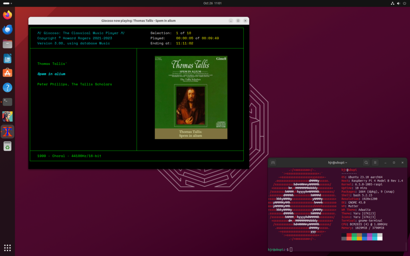Open the Activities overview pill
Viewport: 410px width, 256px height.
7,3
